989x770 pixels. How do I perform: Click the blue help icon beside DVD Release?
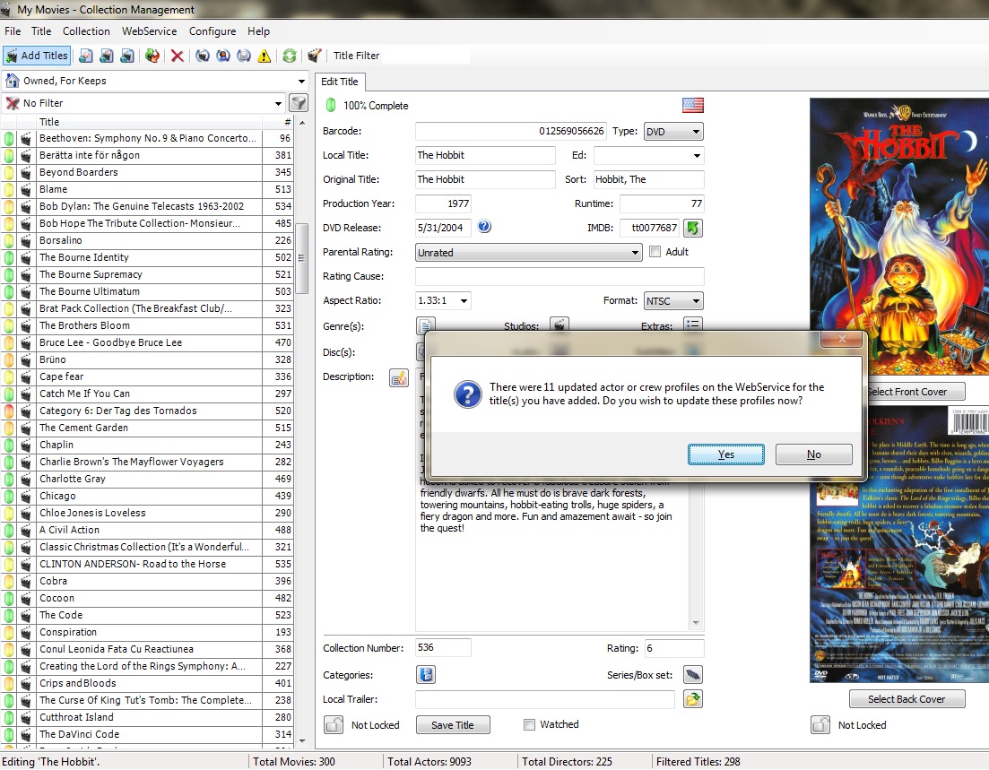tap(485, 227)
